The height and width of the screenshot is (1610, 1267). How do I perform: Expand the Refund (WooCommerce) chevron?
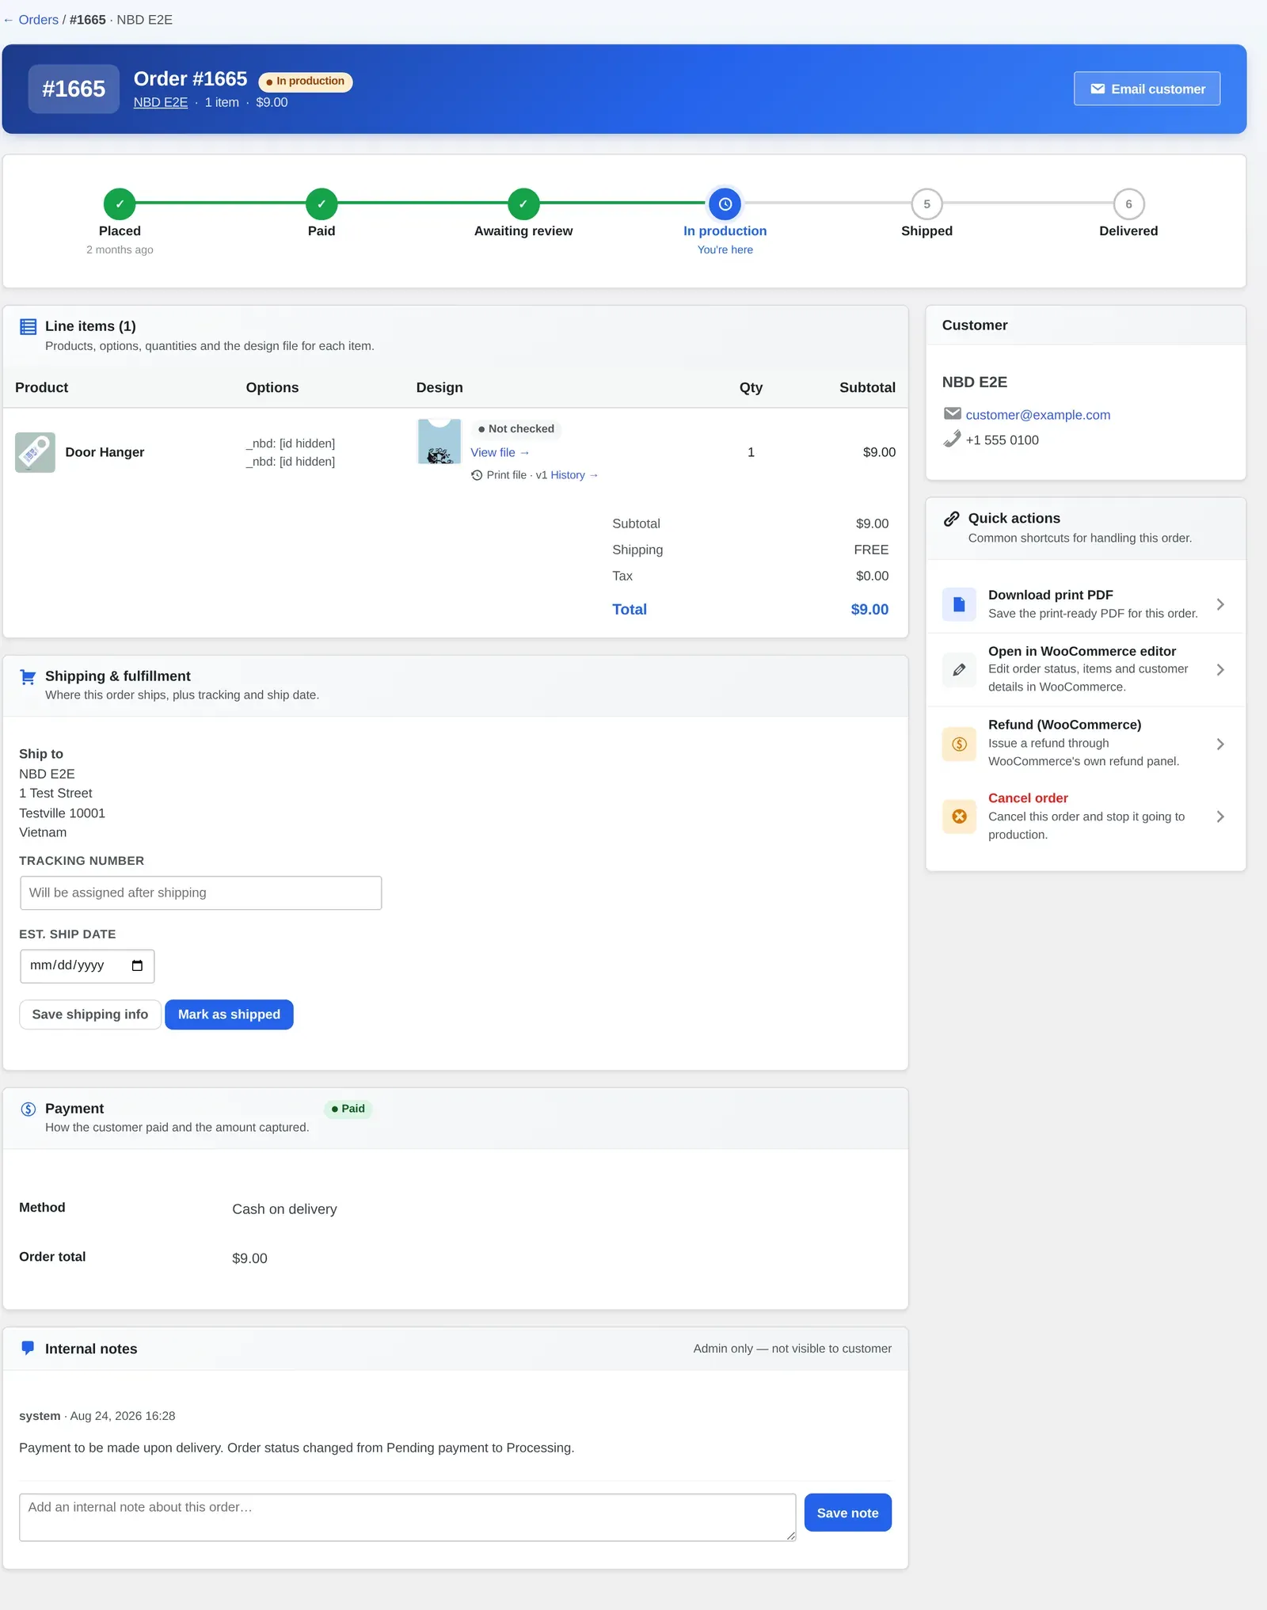tap(1220, 744)
